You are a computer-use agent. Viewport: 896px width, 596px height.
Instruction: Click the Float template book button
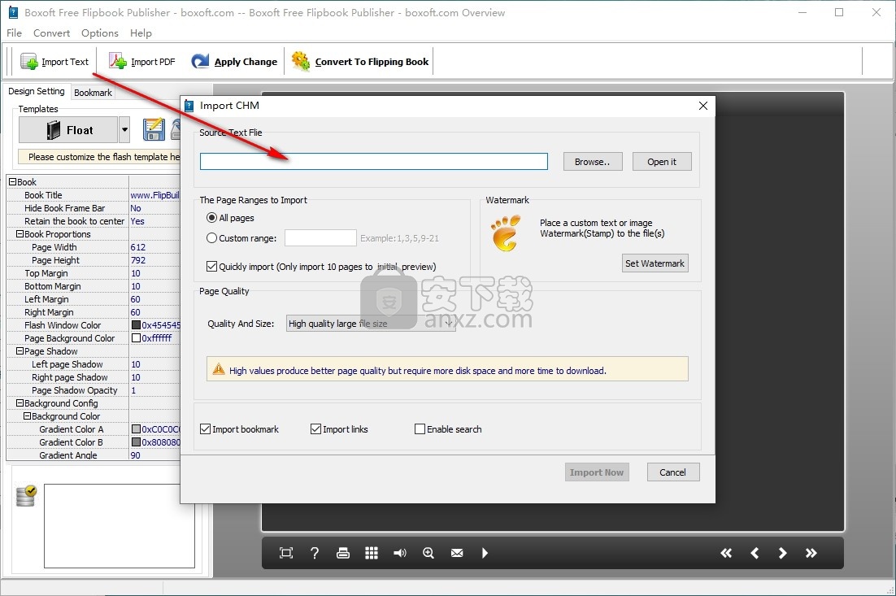point(68,130)
